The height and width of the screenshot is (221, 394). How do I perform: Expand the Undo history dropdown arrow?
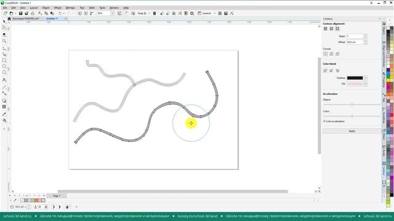click(x=64, y=14)
